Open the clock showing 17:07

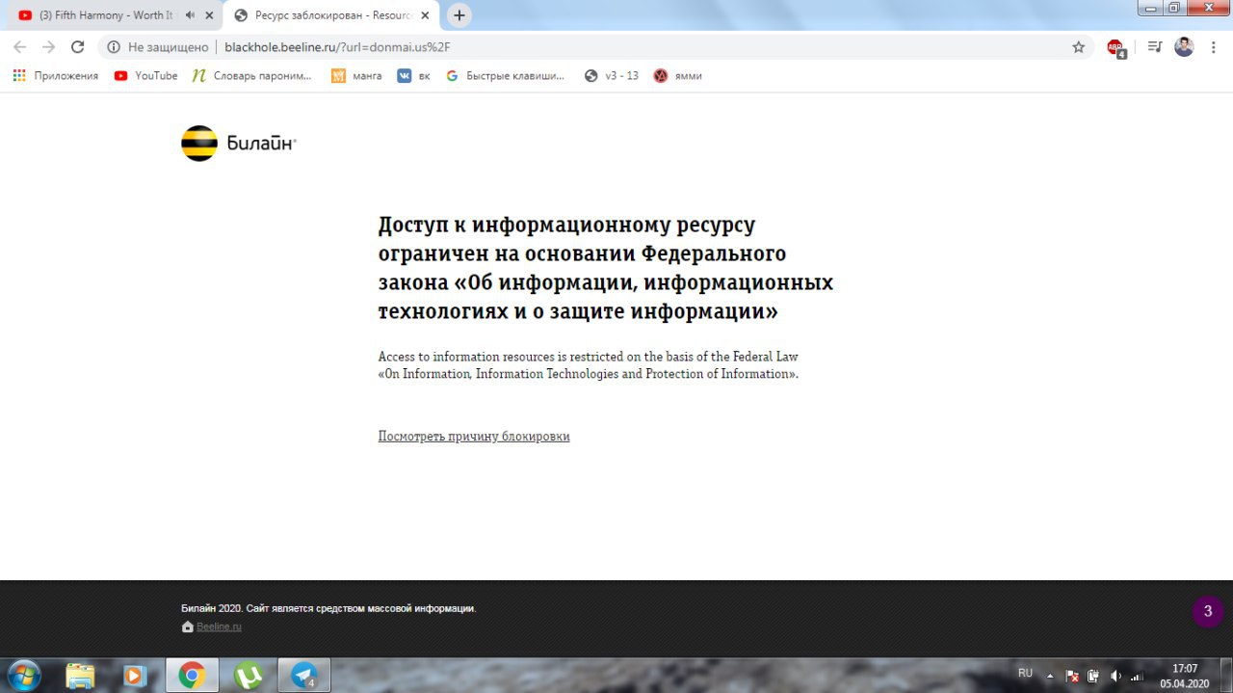tap(1185, 676)
